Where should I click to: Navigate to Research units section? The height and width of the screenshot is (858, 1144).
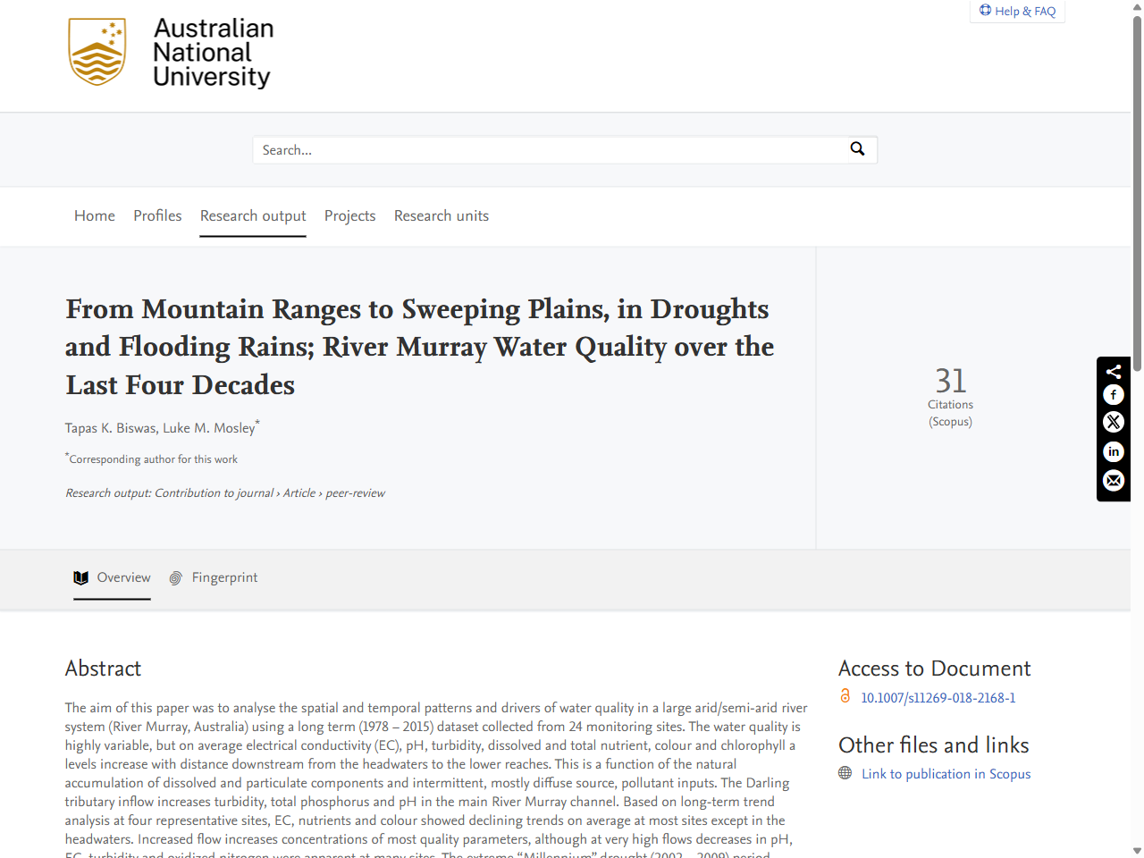tap(442, 215)
